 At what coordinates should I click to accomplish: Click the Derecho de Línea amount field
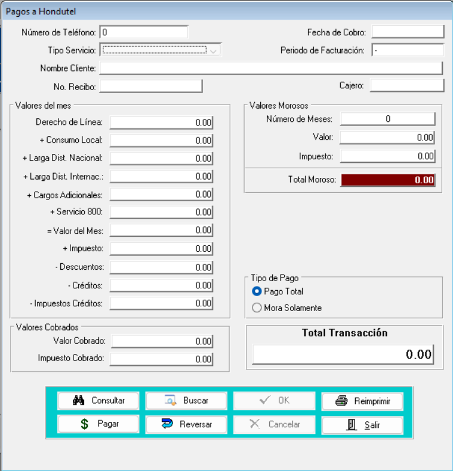click(161, 122)
